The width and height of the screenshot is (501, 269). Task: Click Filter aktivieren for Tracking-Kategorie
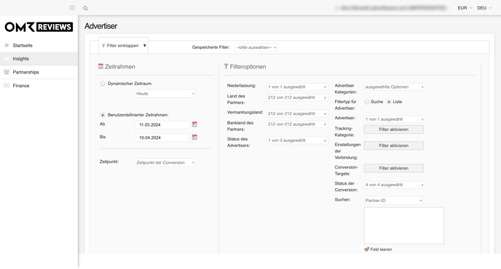(394, 129)
